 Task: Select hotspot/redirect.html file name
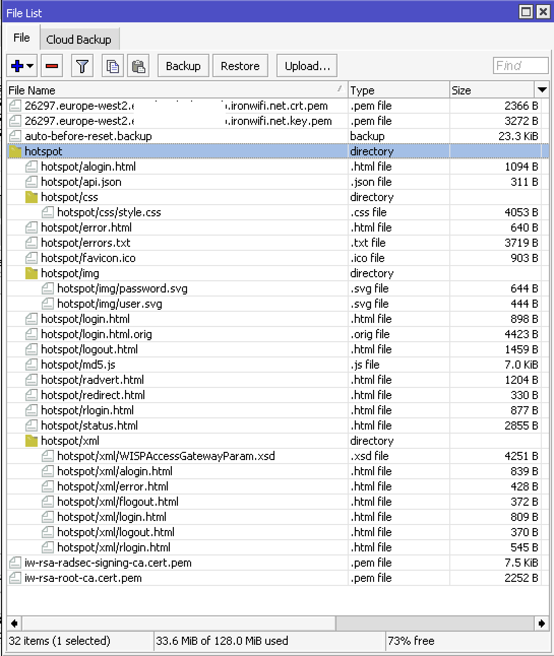tap(93, 395)
